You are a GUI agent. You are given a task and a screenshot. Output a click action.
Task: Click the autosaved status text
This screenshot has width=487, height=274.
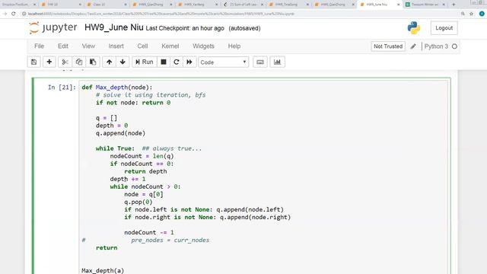click(x=244, y=28)
